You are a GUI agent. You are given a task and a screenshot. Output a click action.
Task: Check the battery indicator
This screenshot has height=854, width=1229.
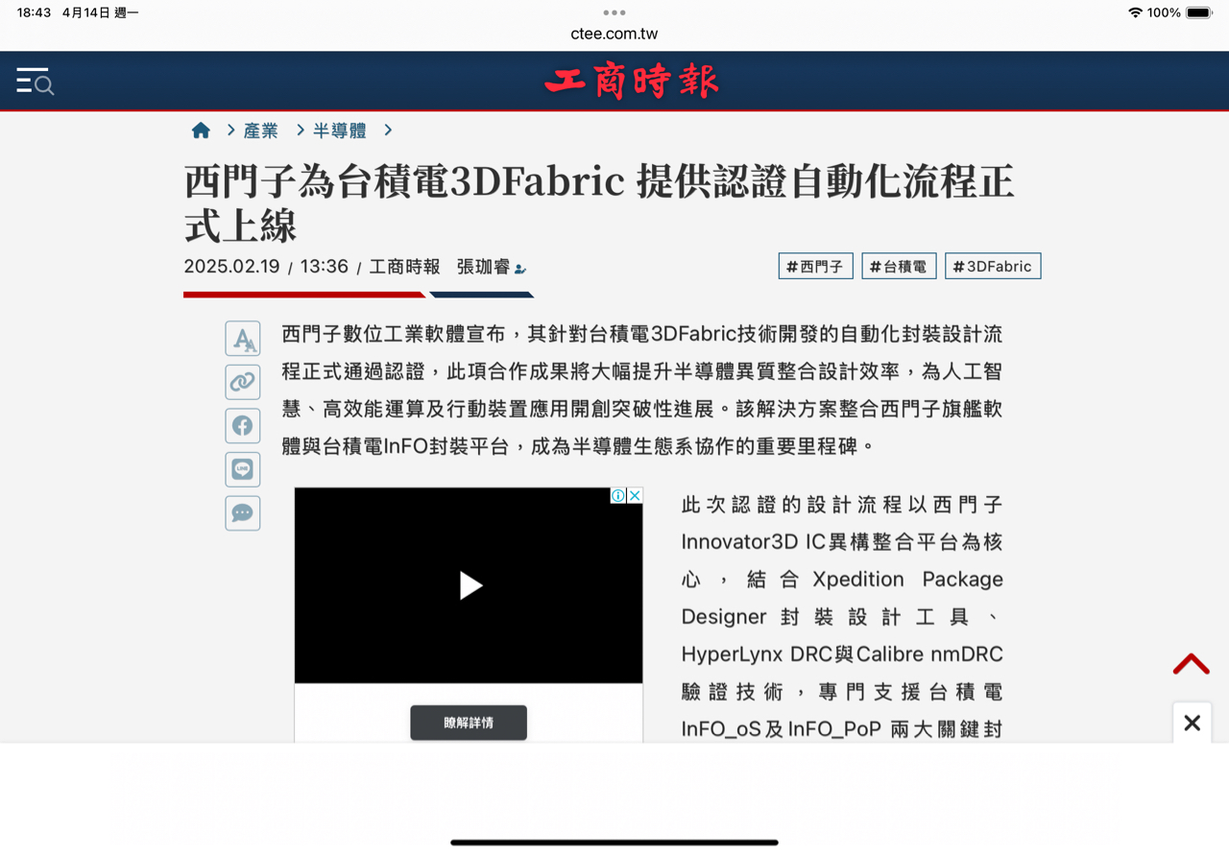coord(1199,12)
